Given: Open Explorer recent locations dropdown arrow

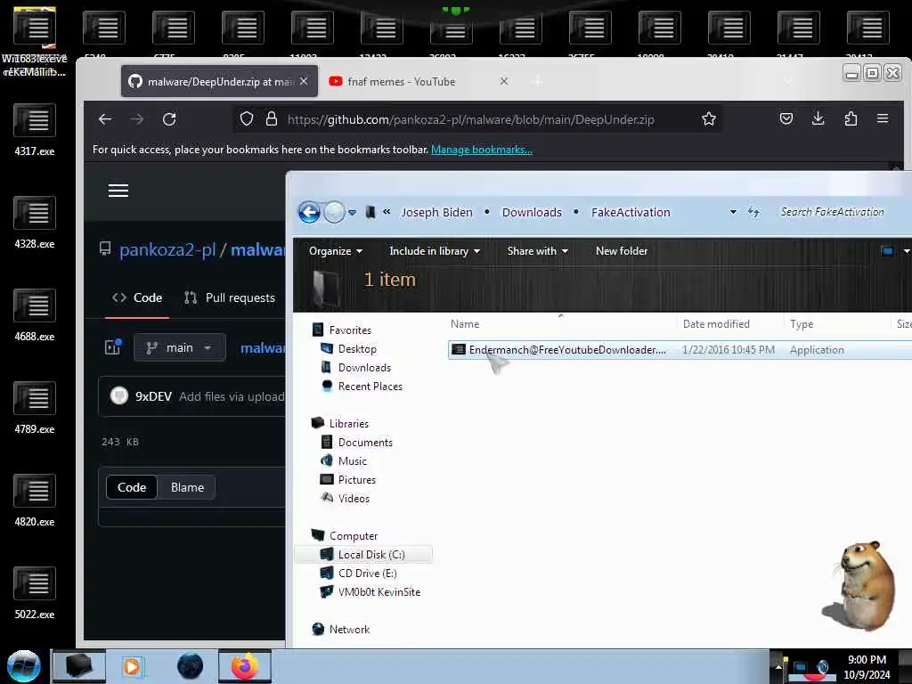Looking at the screenshot, I should coord(352,213).
